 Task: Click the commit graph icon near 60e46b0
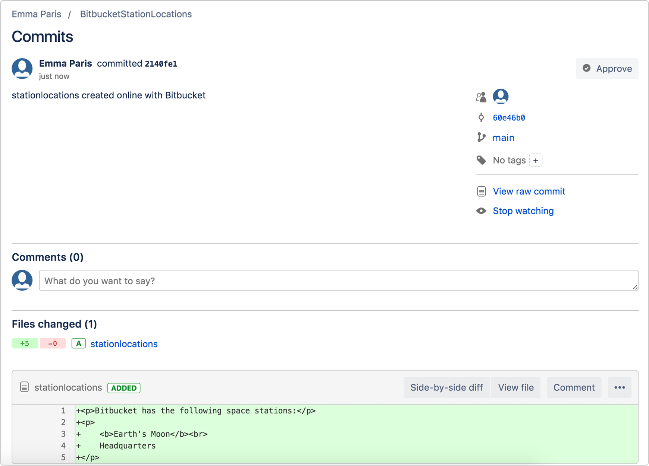482,117
